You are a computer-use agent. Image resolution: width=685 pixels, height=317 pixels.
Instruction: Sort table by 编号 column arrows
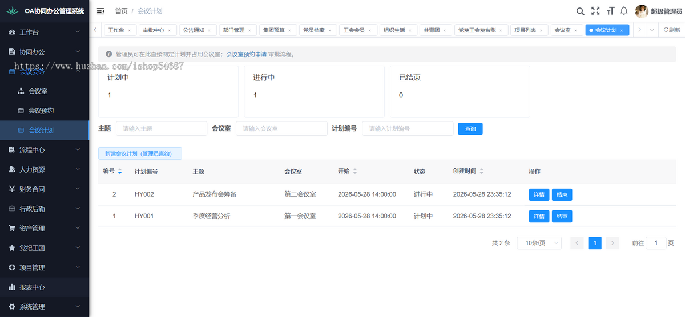120,171
